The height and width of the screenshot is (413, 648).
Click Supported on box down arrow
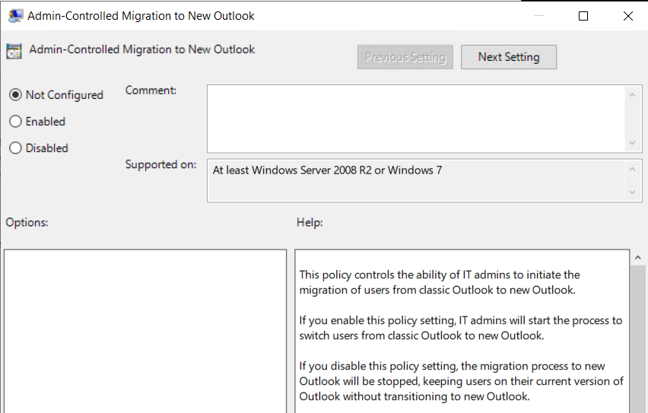(632, 192)
